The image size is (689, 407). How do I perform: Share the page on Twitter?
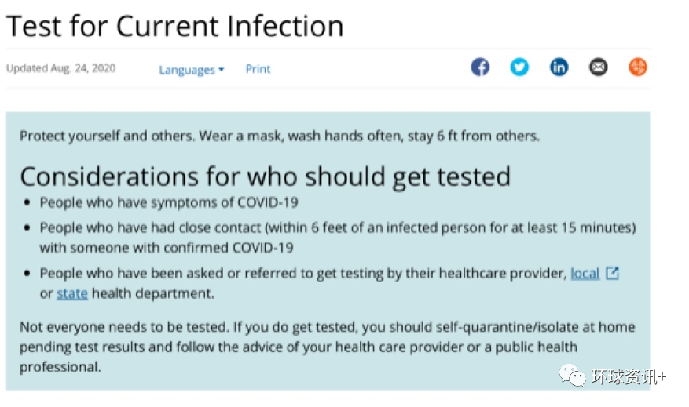(519, 67)
